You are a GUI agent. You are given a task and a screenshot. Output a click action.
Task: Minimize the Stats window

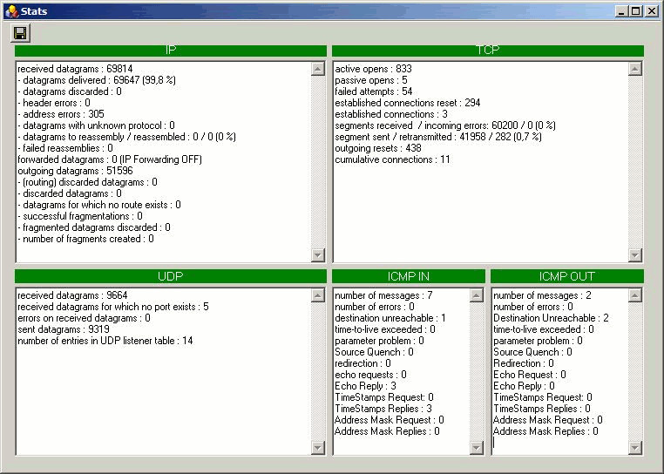[x=621, y=11]
